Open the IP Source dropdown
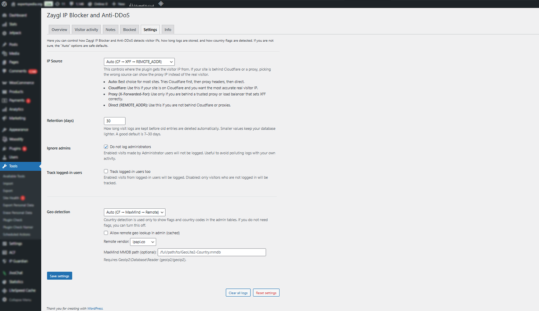539x311 pixels. point(139,61)
